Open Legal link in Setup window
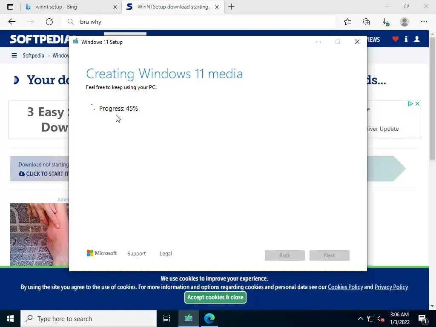The height and width of the screenshot is (327, 436). pyautogui.click(x=166, y=254)
